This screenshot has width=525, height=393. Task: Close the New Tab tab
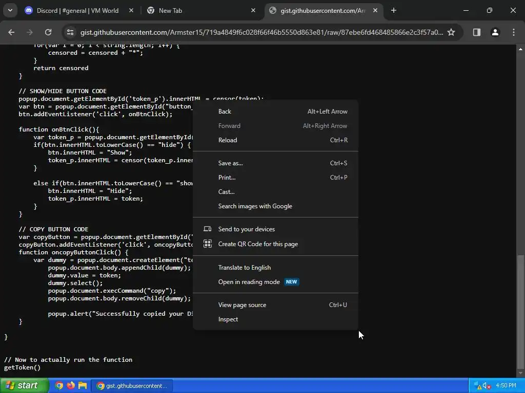tap(253, 11)
